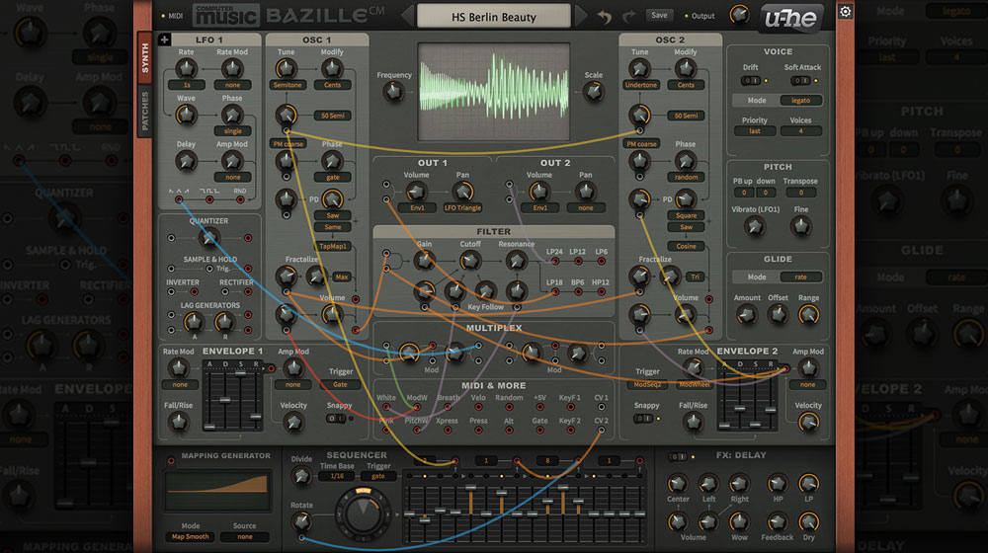Click the Envelope 1 Trigger Gate field
Image resolution: width=988 pixels, height=553 pixels.
[x=340, y=385]
